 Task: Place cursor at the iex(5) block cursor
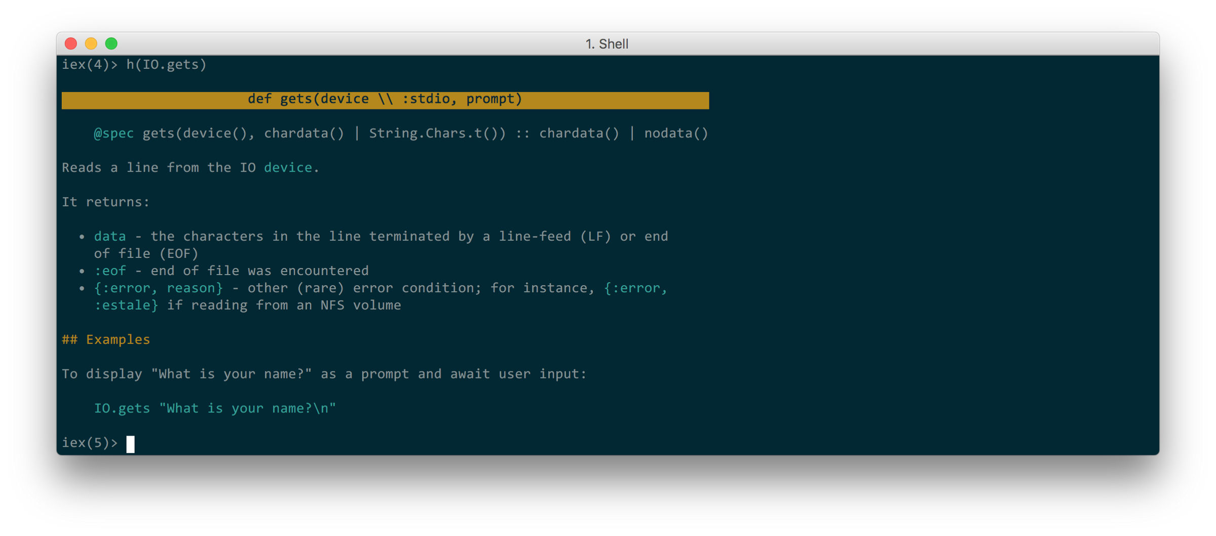[131, 444]
